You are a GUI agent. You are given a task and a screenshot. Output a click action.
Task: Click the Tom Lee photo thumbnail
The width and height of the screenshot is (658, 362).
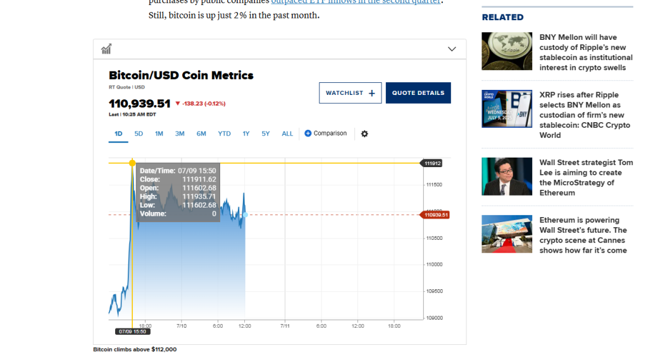click(x=507, y=177)
